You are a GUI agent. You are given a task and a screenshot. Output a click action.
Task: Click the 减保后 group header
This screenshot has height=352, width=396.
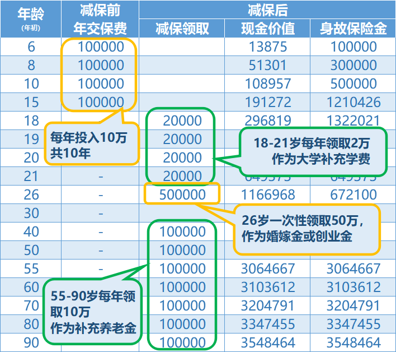pyautogui.click(x=267, y=10)
